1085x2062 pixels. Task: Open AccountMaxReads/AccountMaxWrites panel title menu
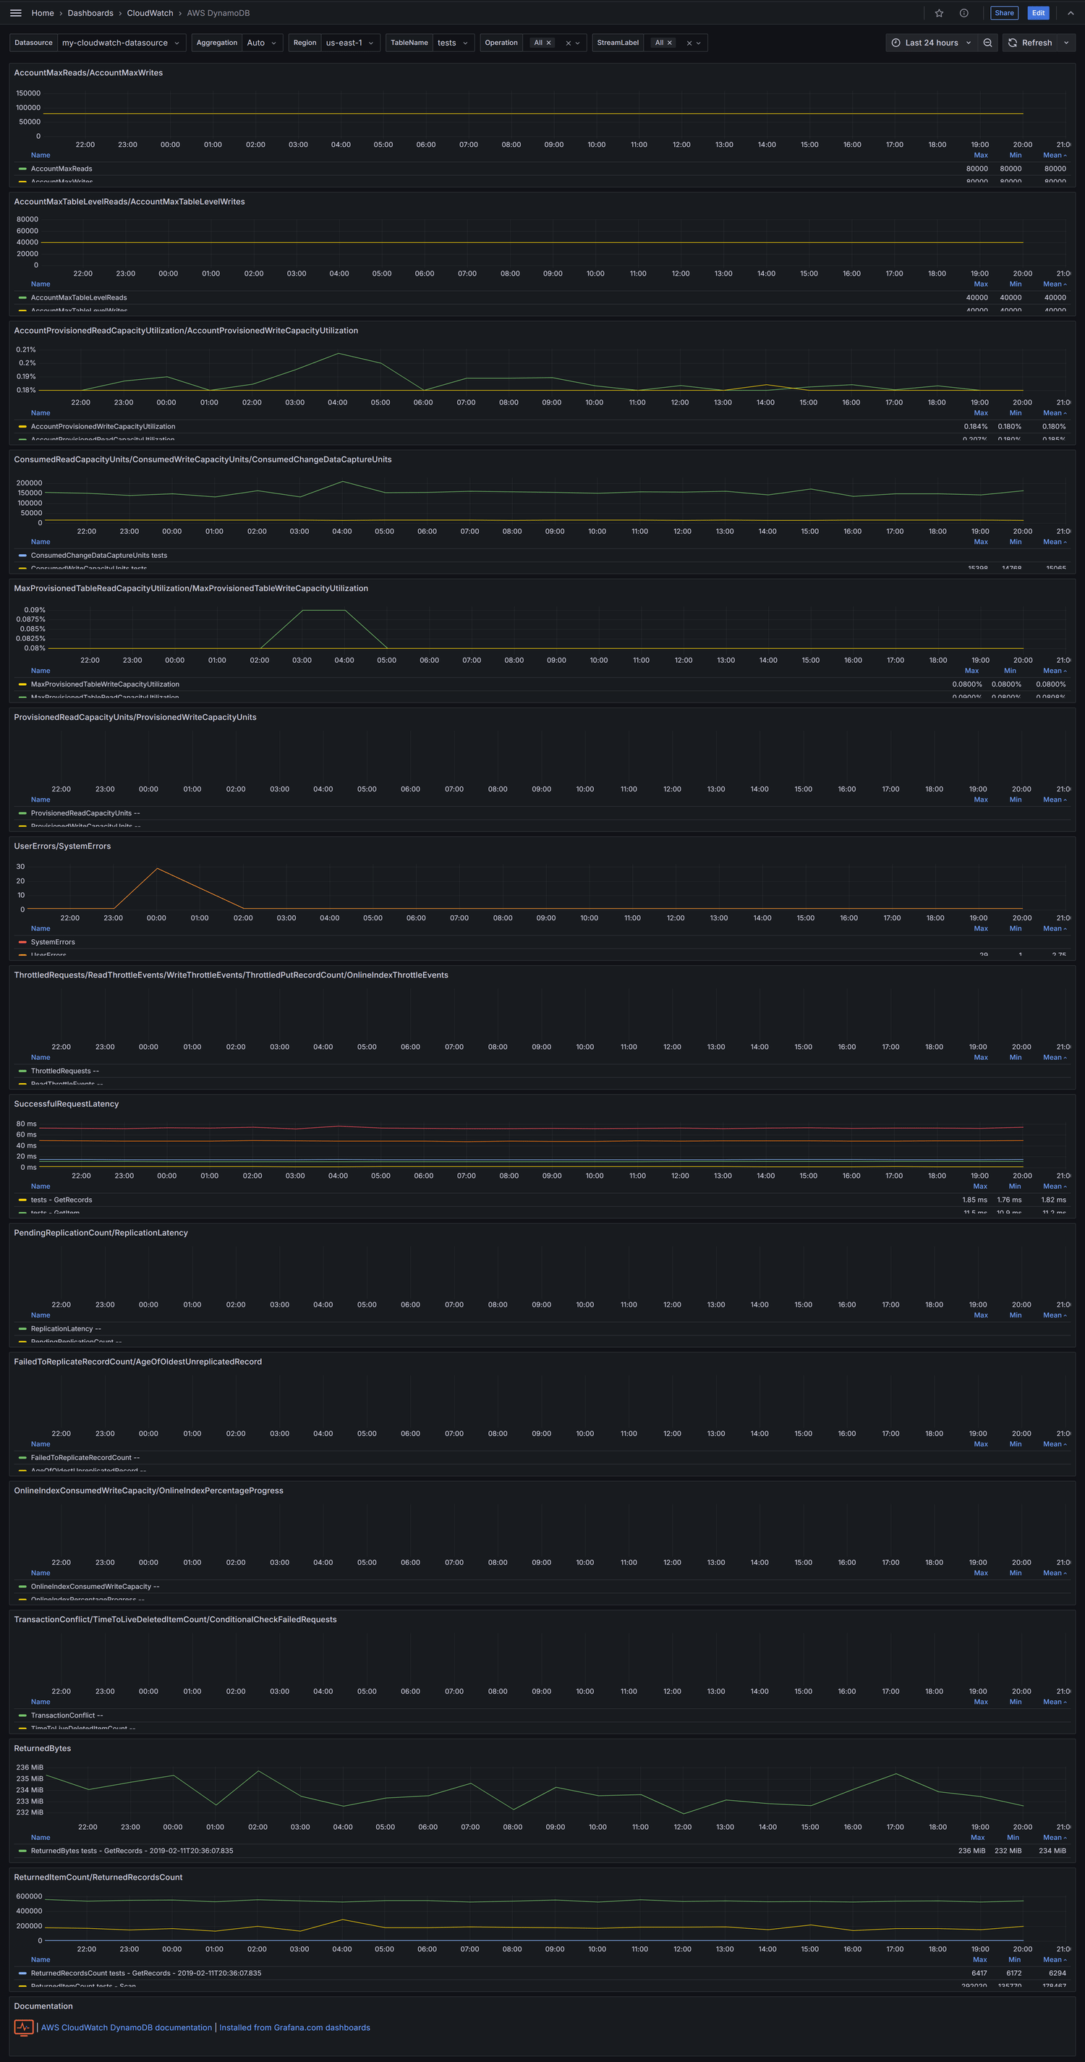click(x=88, y=73)
